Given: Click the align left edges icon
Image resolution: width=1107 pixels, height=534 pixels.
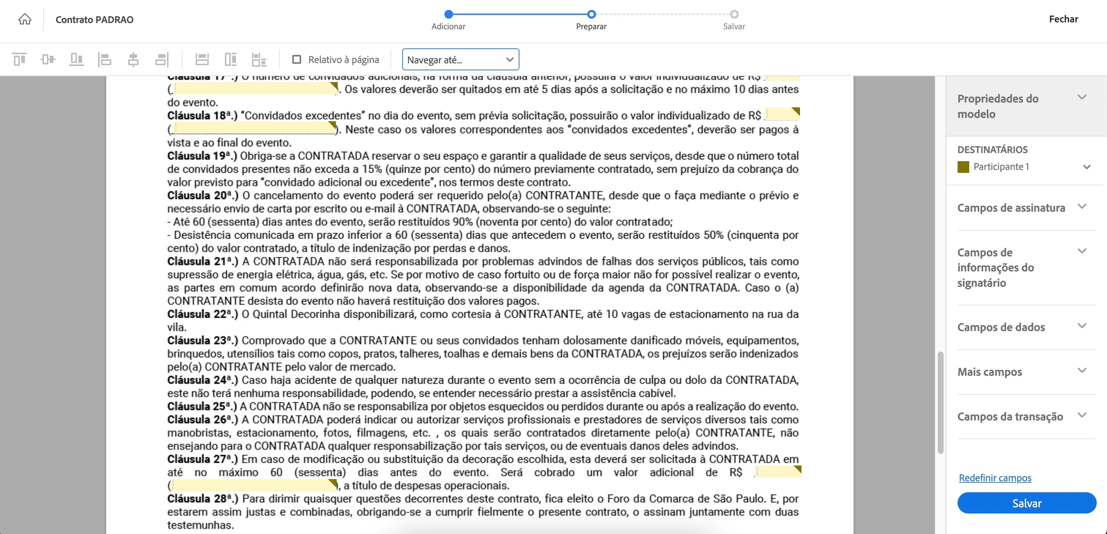Looking at the screenshot, I should (104, 59).
